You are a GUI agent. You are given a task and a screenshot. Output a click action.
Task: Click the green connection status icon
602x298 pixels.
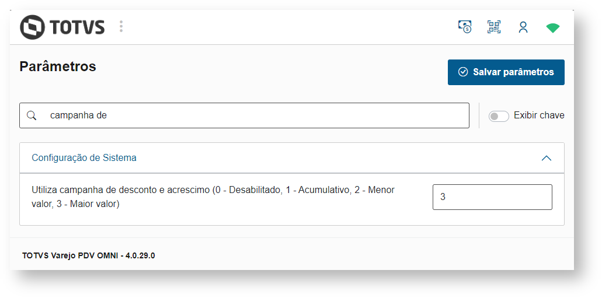point(552,28)
